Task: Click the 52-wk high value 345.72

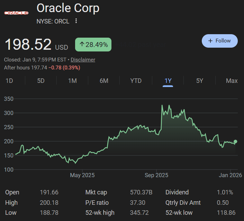Action: point(139,213)
